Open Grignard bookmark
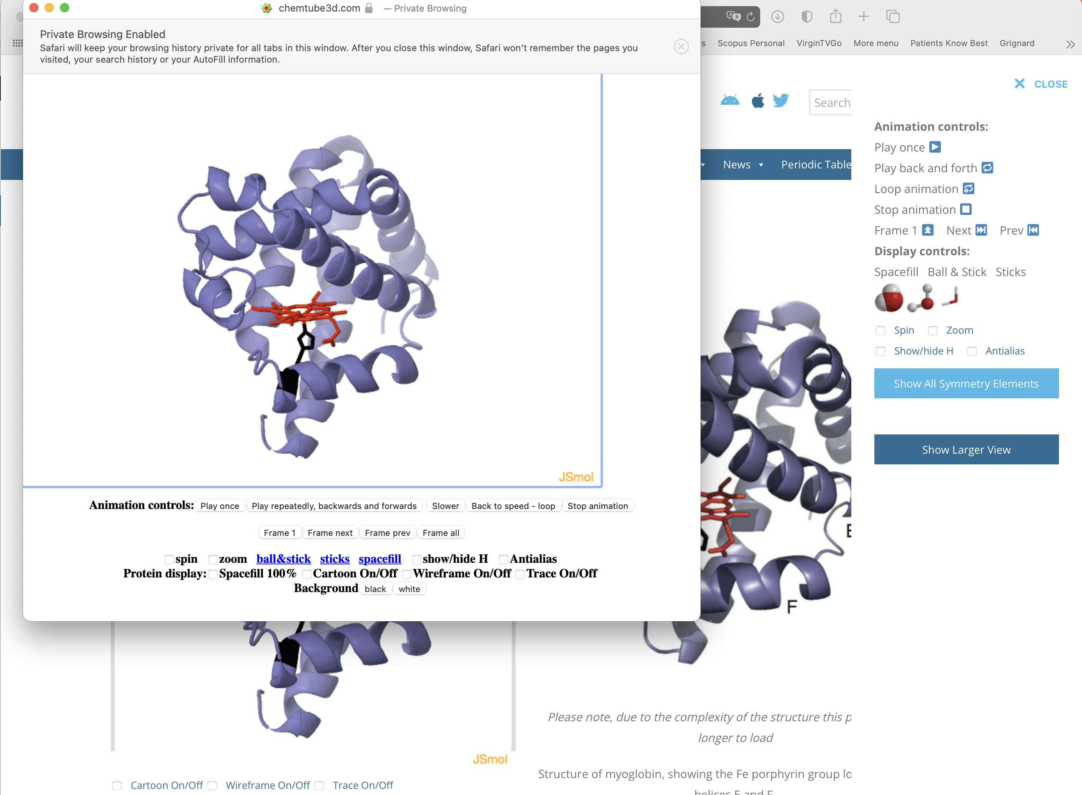This screenshot has height=795, width=1082. click(x=1017, y=43)
